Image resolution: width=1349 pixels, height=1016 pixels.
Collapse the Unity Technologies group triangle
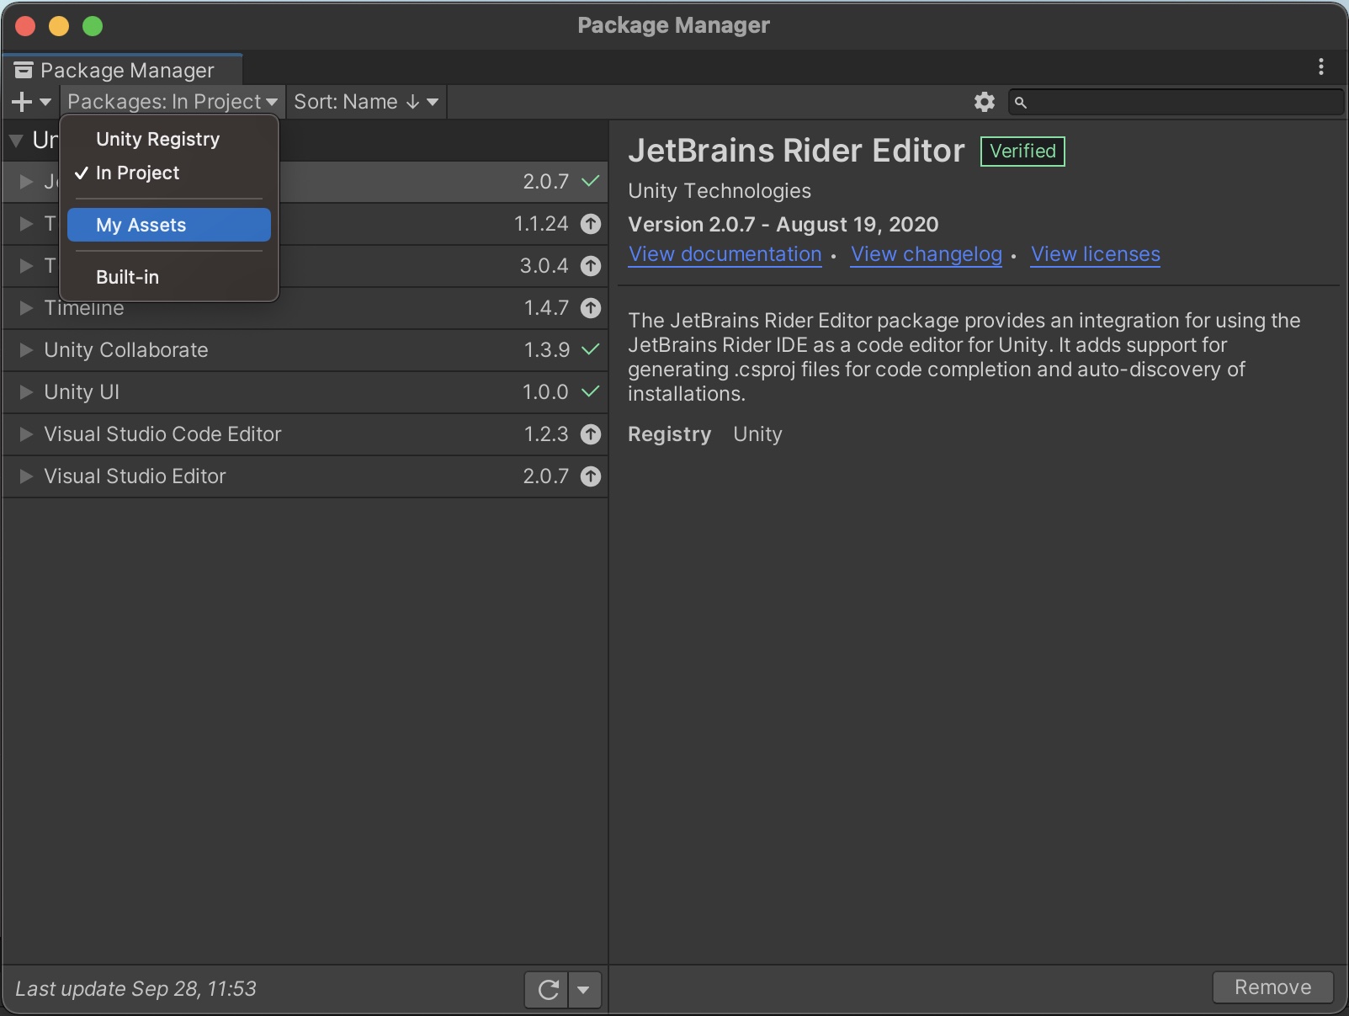pos(16,141)
